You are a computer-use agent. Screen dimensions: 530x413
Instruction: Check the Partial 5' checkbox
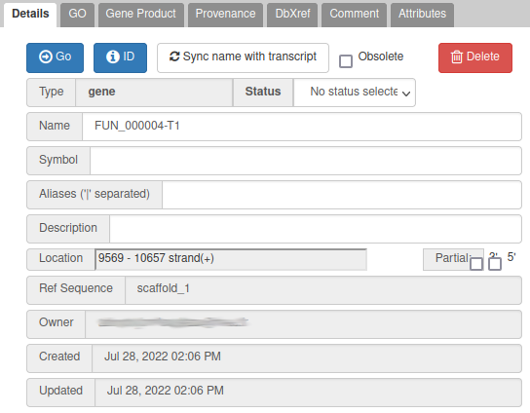tap(495, 264)
